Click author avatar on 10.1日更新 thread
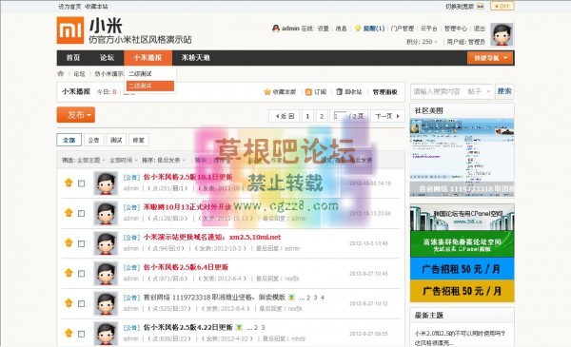The height and width of the screenshot is (347, 571). [x=106, y=183]
